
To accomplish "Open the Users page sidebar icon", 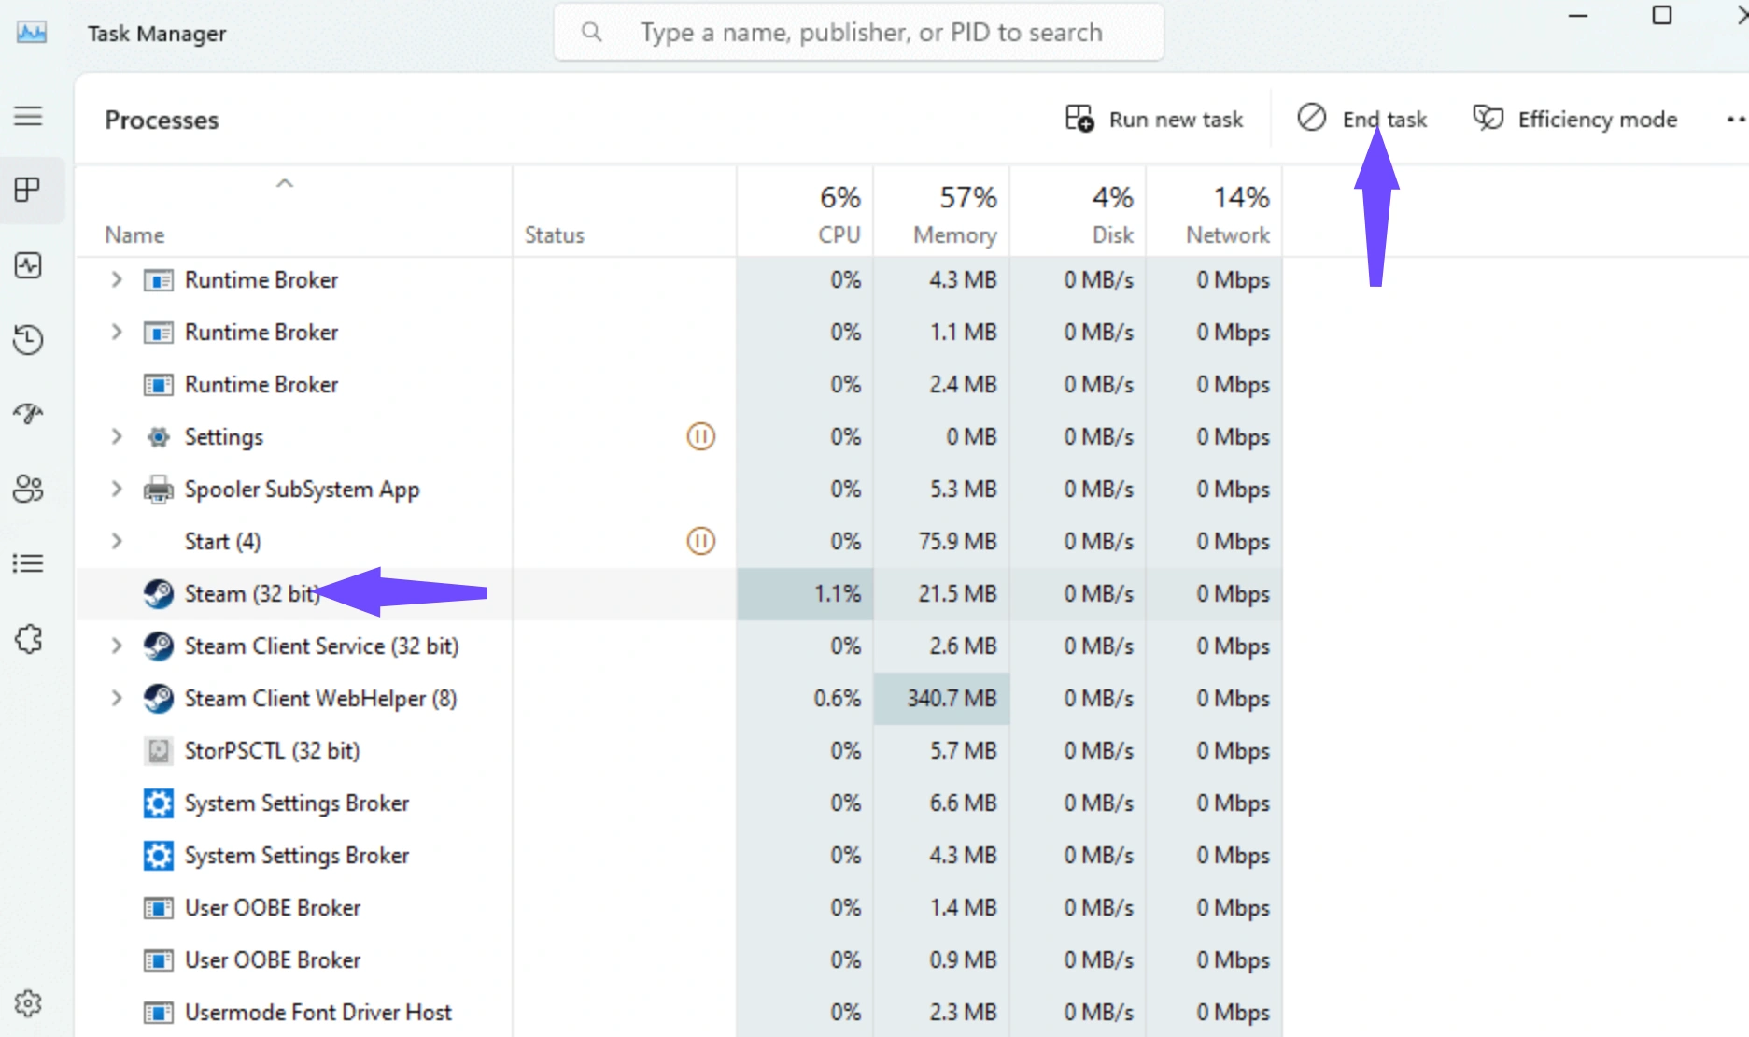I will coord(28,489).
